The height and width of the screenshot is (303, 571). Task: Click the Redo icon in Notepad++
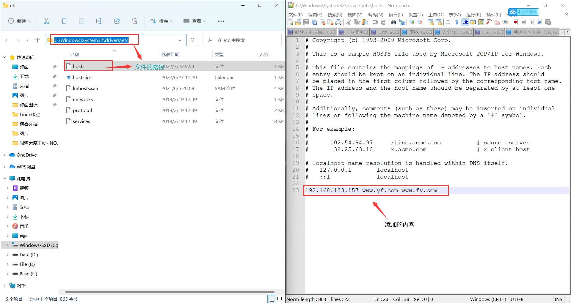point(383,23)
